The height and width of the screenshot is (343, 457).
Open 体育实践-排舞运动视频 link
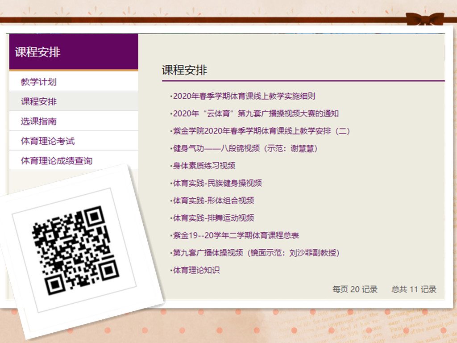pyautogui.click(x=213, y=218)
